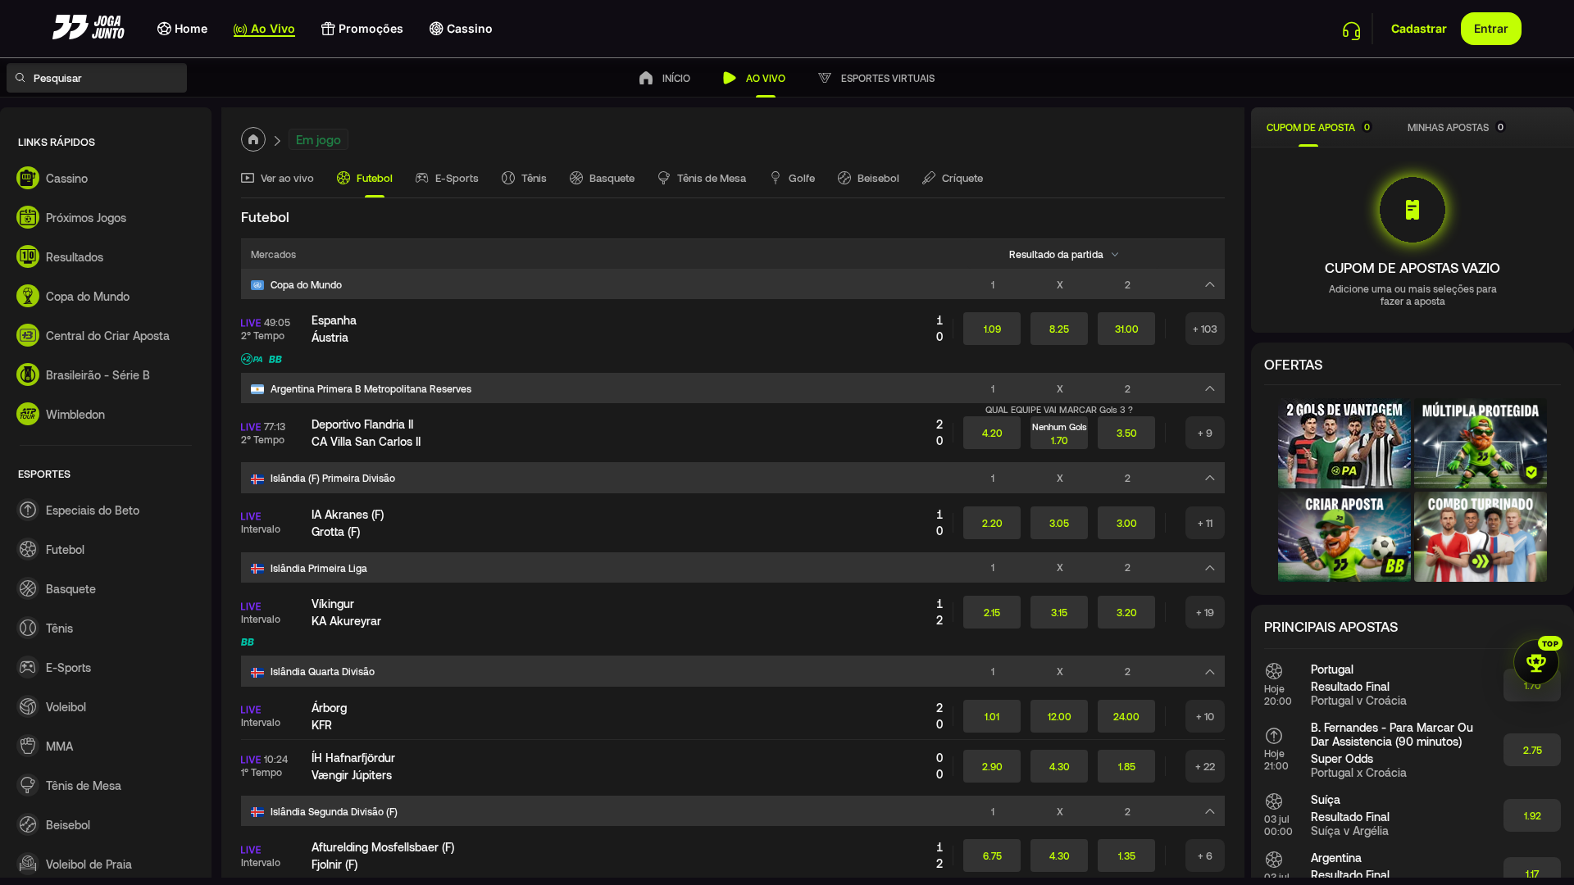Image resolution: width=1574 pixels, height=885 pixels.
Task: Select Voleibol icon in sidebar
Action: click(x=28, y=706)
